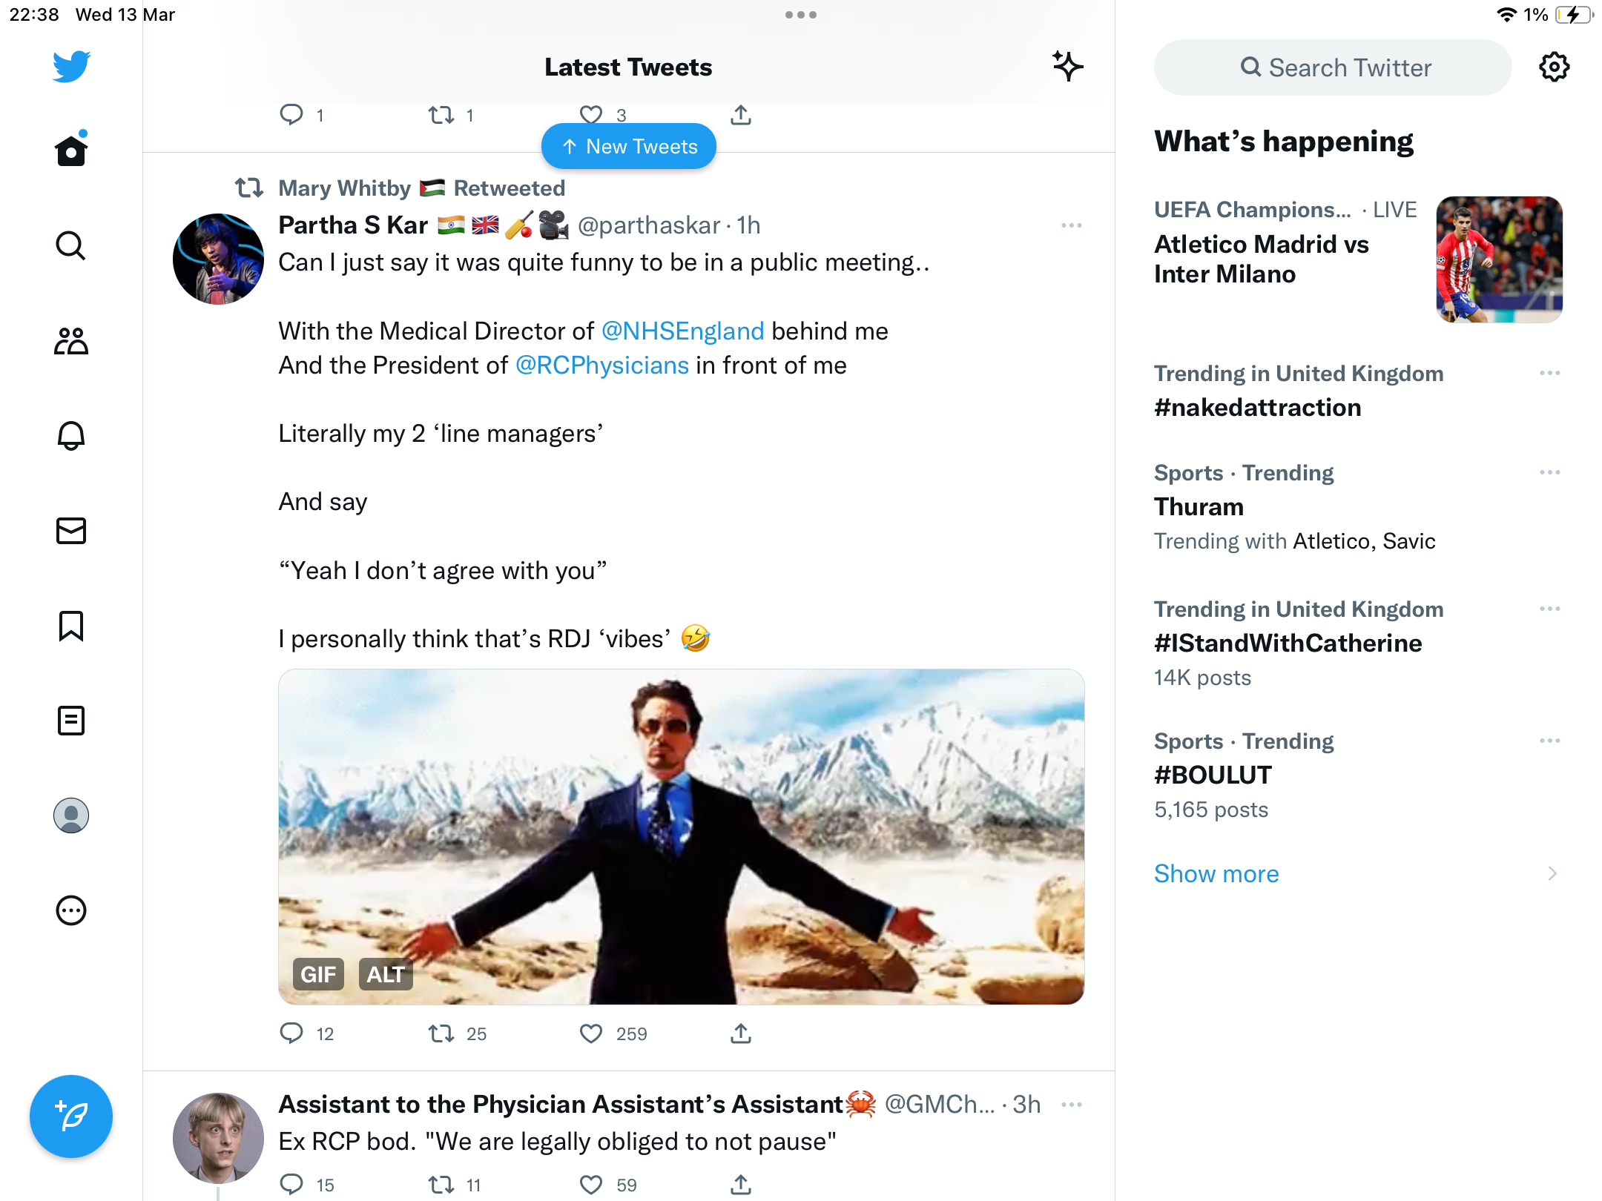1602x1201 pixels.
Task: Load New Tweets pill button
Action: pyautogui.click(x=629, y=146)
